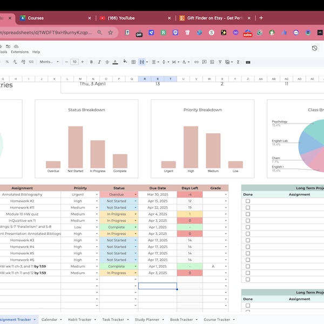Click the insert link icon

click(197, 62)
